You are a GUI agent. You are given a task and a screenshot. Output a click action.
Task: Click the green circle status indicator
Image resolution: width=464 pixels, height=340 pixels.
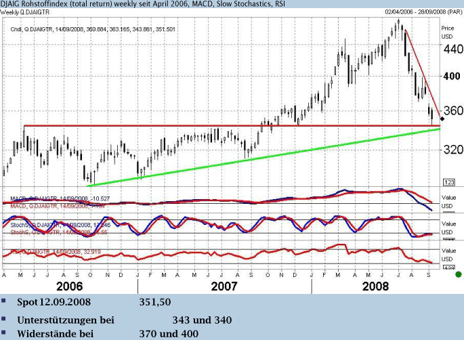click(x=458, y=274)
